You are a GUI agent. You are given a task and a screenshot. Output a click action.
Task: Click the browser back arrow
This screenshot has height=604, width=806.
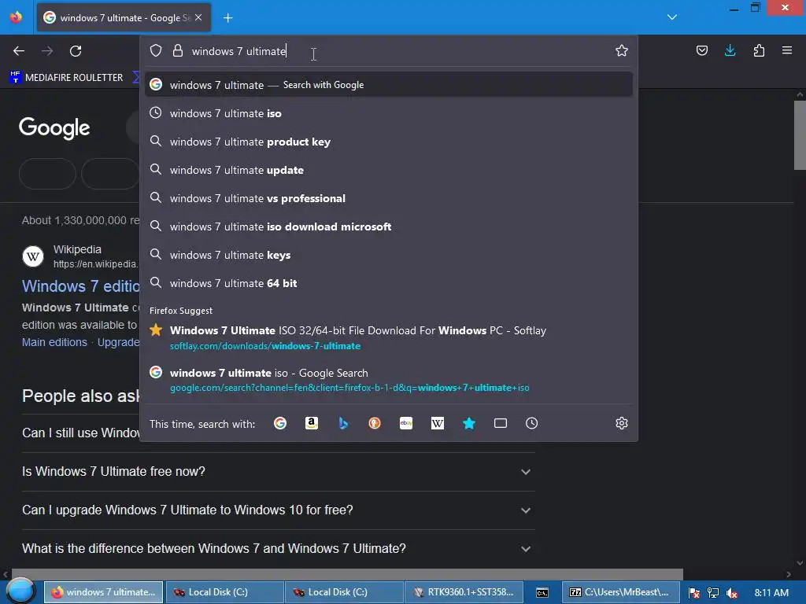pos(19,51)
